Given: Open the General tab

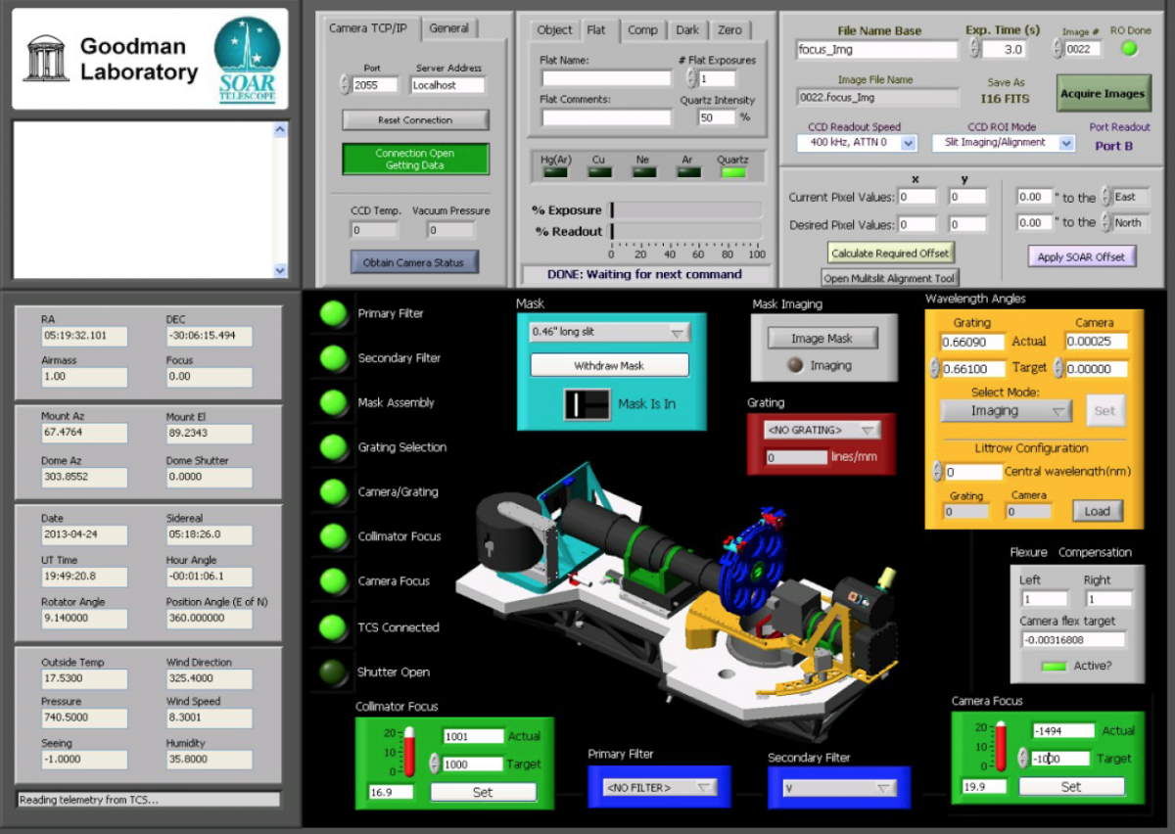Looking at the screenshot, I should (x=448, y=28).
